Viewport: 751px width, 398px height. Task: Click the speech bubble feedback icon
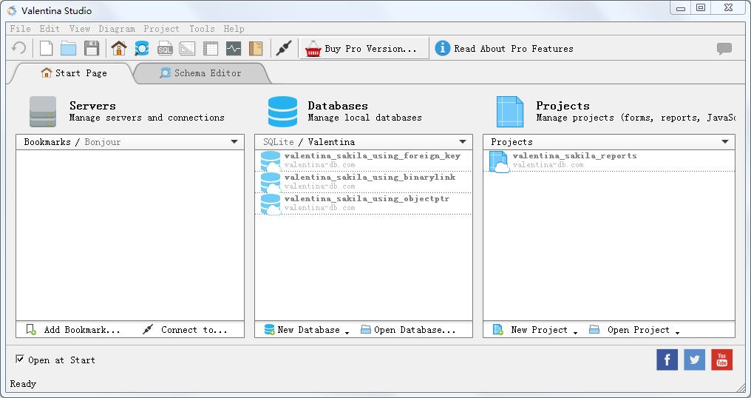pyautogui.click(x=724, y=48)
